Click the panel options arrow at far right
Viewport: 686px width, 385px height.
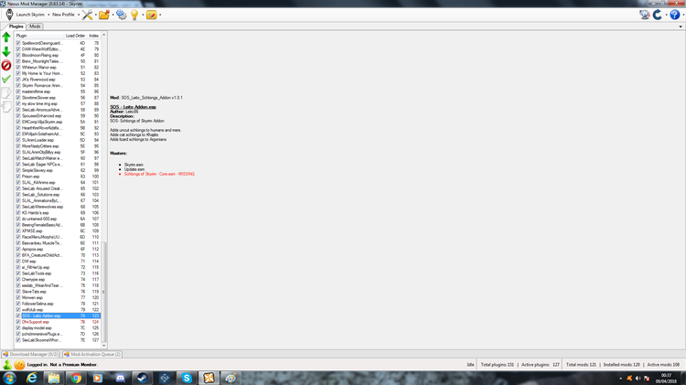pyautogui.click(x=681, y=27)
